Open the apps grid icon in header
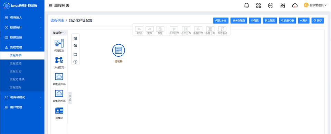 pyautogui.click(x=258, y=6)
